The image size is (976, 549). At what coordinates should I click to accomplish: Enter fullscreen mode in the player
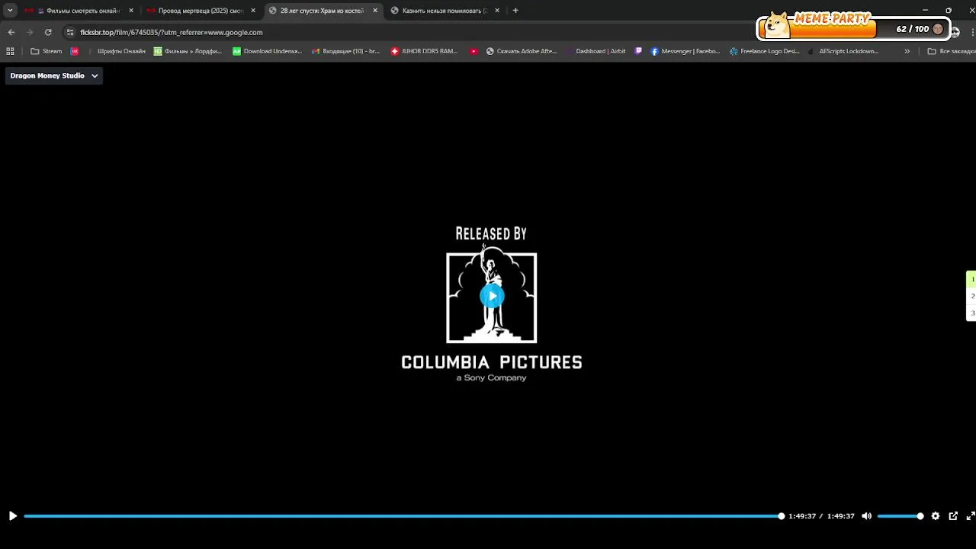(971, 516)
